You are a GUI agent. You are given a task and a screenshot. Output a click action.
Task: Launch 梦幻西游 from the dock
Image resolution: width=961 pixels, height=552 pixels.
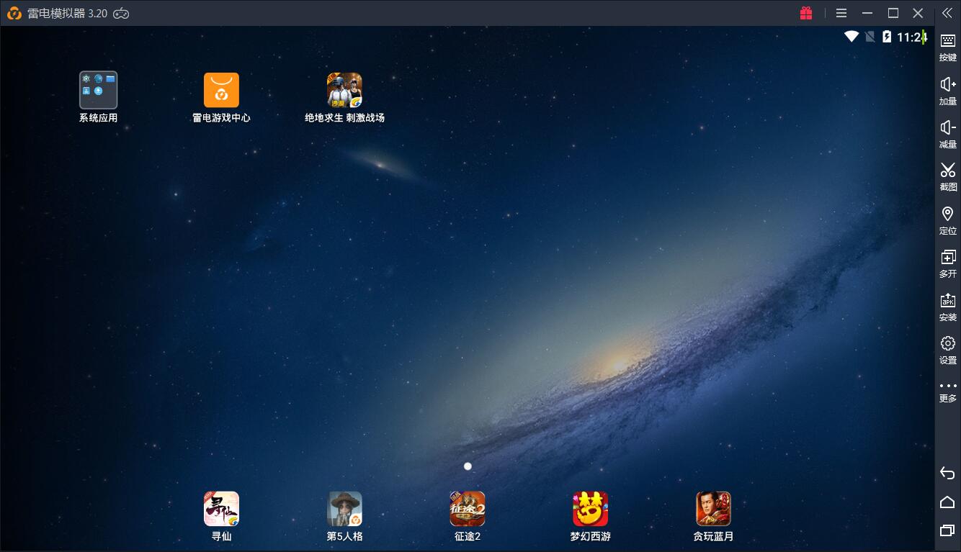[x=590, y=508]
